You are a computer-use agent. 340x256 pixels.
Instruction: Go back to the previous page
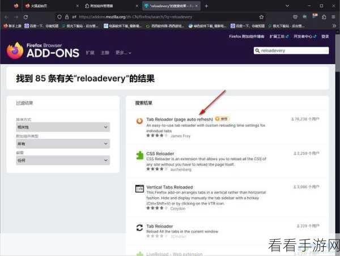pyautogui.click(x=6, y=17)
